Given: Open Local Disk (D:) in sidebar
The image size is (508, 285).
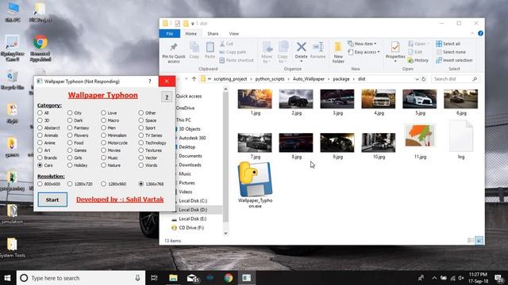Looking at the screenshot, I should pyautogui.click(x=193, y=210).
